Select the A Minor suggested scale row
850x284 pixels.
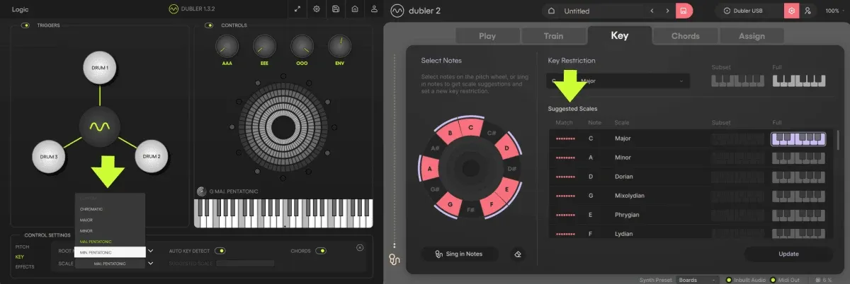click(x=691, y=158)
